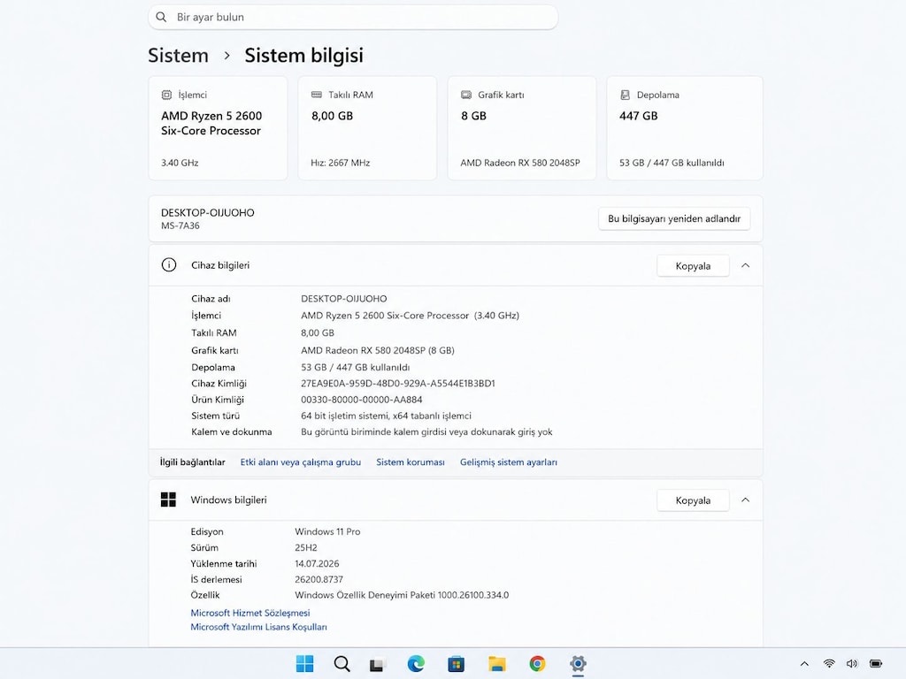
Task: Click the 'Windows 11 Pro' edition value
Action: tap(327, 531)
